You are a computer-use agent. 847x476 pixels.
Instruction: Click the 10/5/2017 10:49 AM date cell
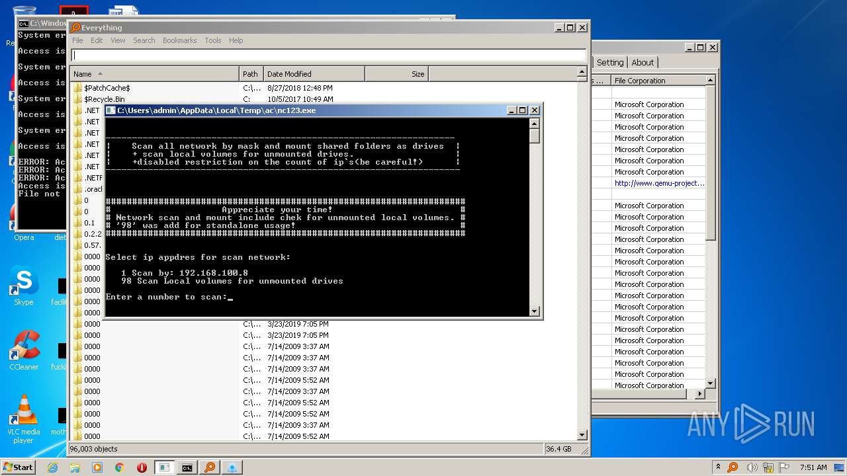click(x=300, y=99)
